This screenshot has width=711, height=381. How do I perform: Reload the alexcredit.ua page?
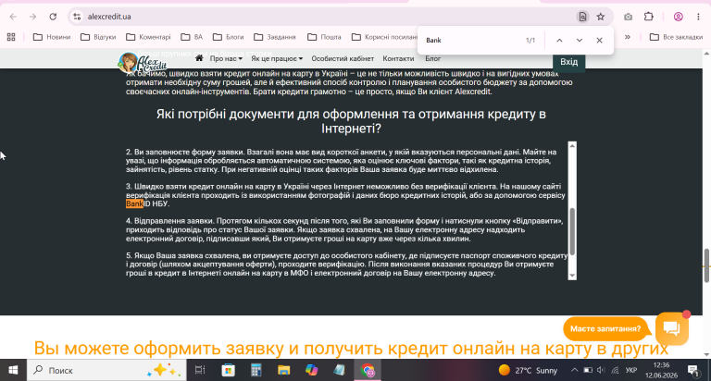click(53, 17)
